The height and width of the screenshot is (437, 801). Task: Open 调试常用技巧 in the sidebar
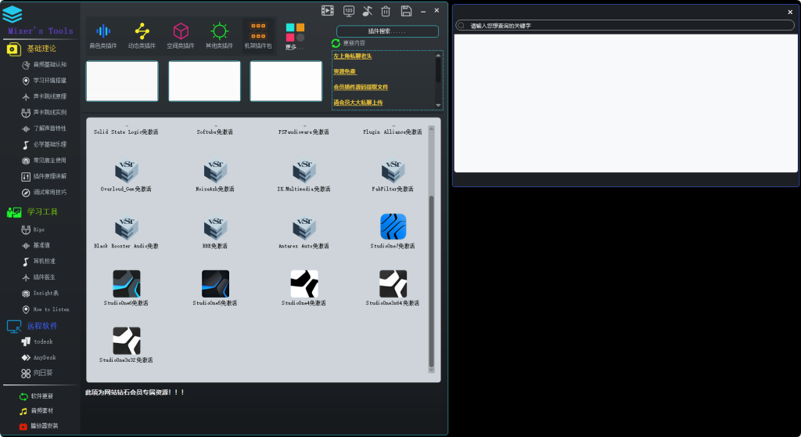pyautogui.click(x=44, y=193)
